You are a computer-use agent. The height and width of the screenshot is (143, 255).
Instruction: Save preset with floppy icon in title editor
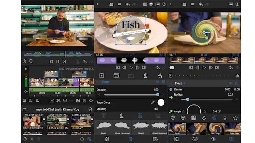click(157, 4)
